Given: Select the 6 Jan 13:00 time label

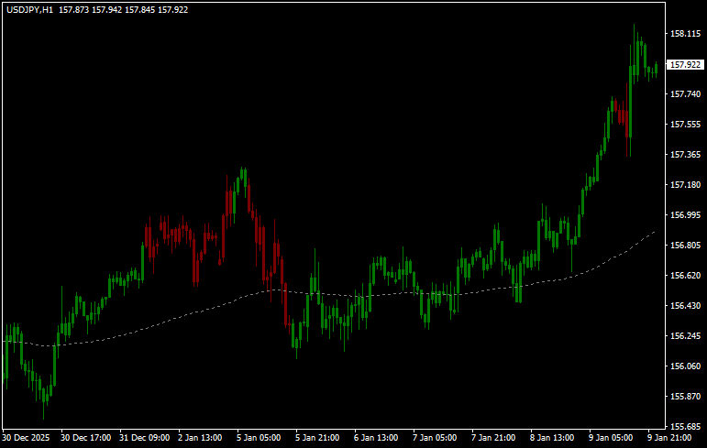Looking at the screenshot, I should (x=376, y=438).
